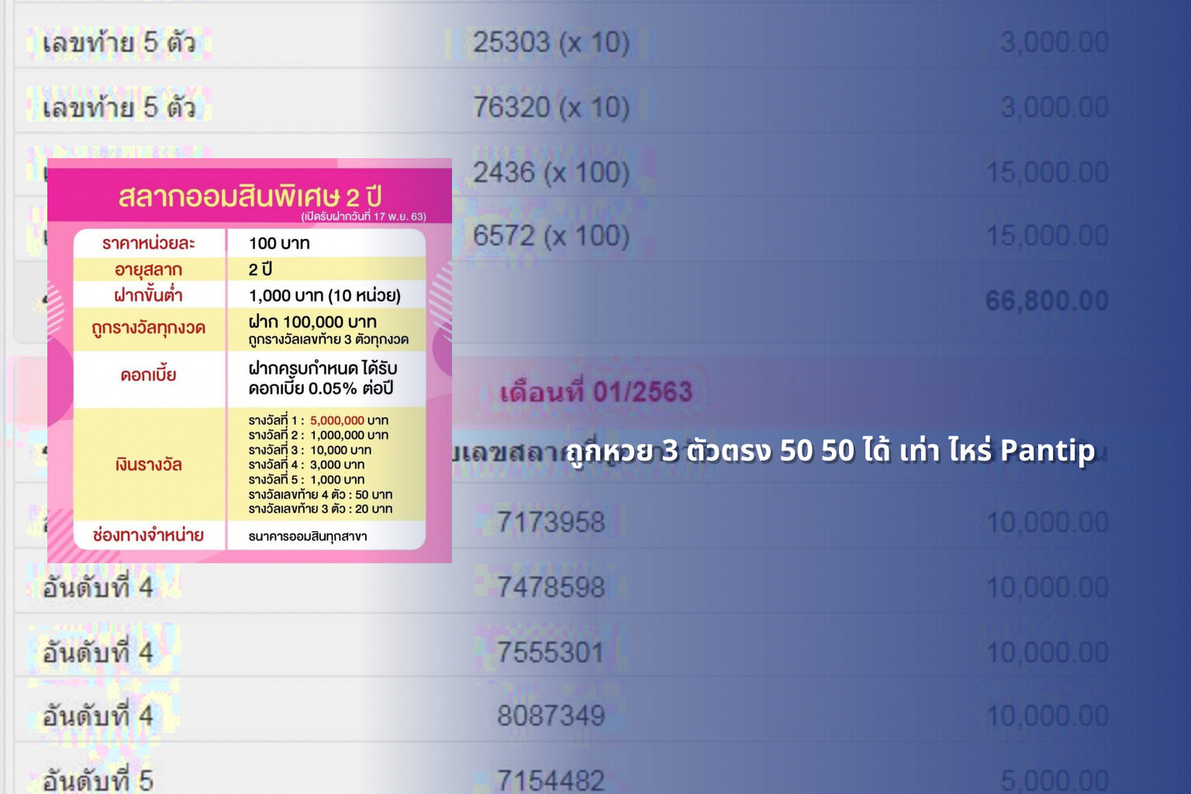Click รางวัลที่ 1 : 5,000,000 บาท line

[318, 420]
